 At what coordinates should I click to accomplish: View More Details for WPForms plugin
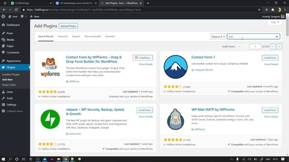click(x=146, y=64)
